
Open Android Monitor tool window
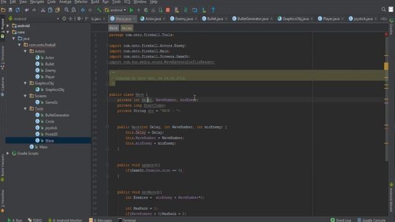tap(65, 220)
